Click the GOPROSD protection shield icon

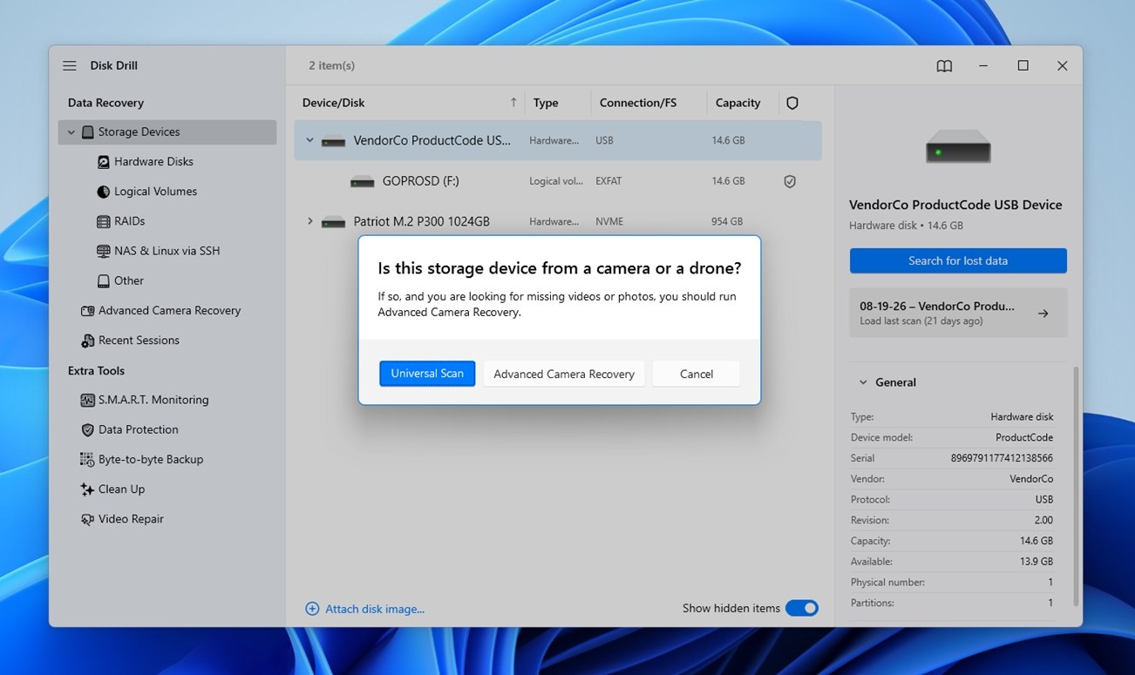pos(790,181)
